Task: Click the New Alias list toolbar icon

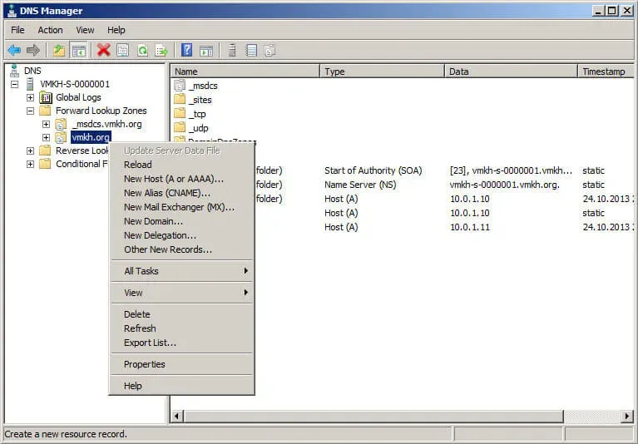Action: [252, 51]
